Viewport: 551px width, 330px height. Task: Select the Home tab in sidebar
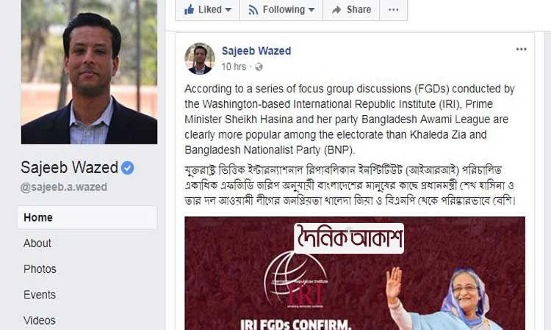[87, 217]
